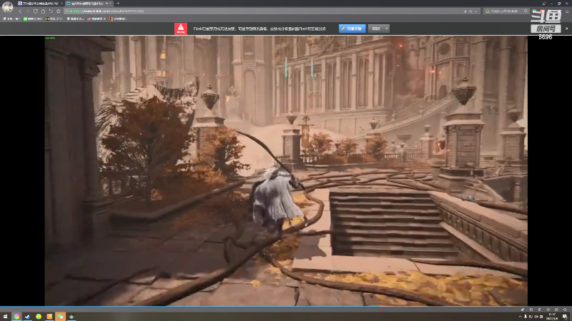Click the browser search box

click(506, 11)
